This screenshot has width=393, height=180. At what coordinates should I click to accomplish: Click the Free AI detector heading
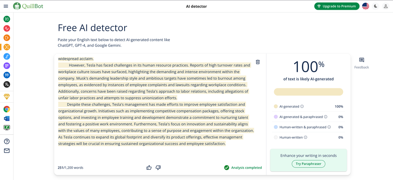pyautogui.click(x=92, y=28)
